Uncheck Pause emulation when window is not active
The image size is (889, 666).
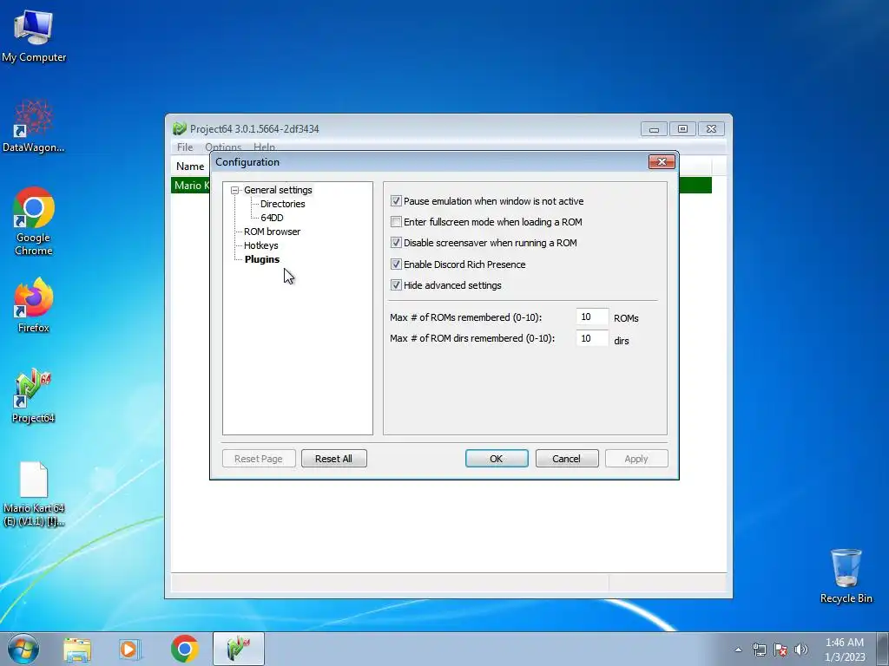click(x=396, y=201)
